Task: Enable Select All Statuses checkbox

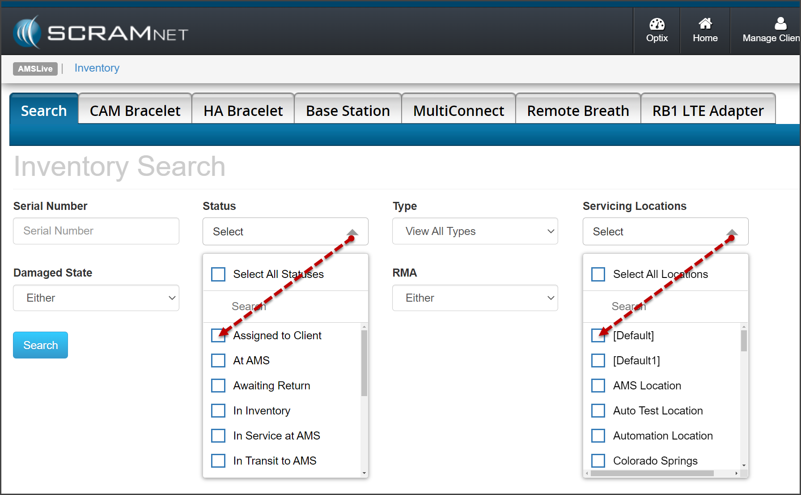Action: 218,274
